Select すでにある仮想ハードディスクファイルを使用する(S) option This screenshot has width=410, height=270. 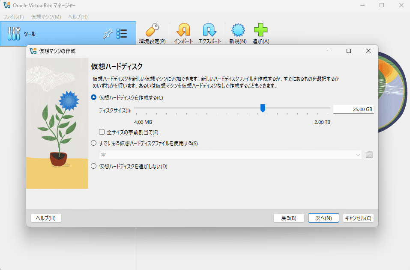pyautogui.click(x=93, y=143)
